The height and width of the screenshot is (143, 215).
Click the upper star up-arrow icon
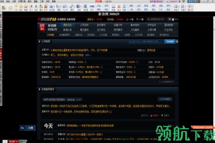[x=16, y=6]
